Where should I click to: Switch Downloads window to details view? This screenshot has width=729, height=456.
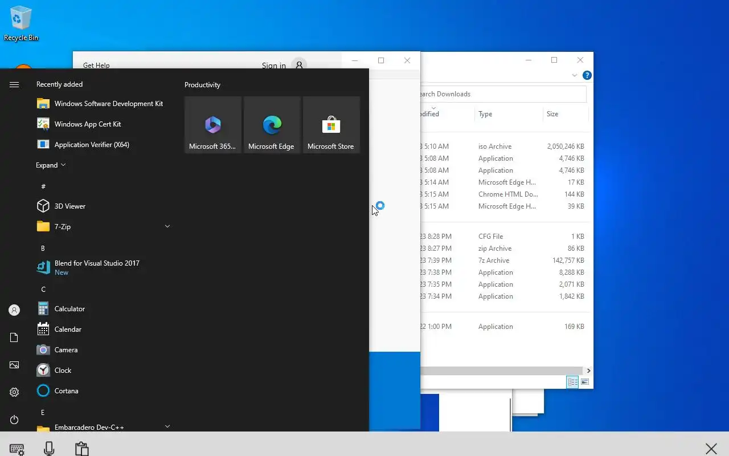click(572, 382)
